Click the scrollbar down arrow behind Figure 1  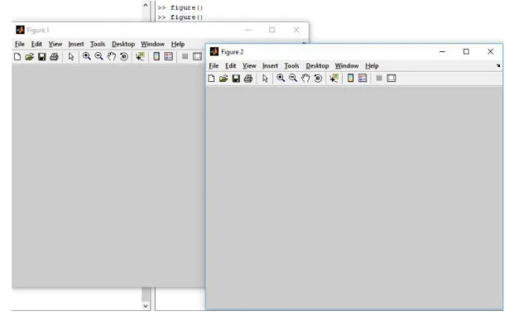[x=146, y=306]
